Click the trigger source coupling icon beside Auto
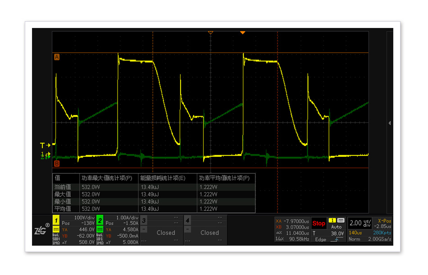Screen dimensions: 428x275 (341, 220)
